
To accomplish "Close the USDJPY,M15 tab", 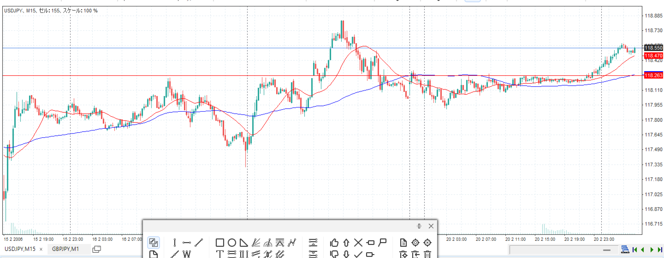I will tap(41, 249).
